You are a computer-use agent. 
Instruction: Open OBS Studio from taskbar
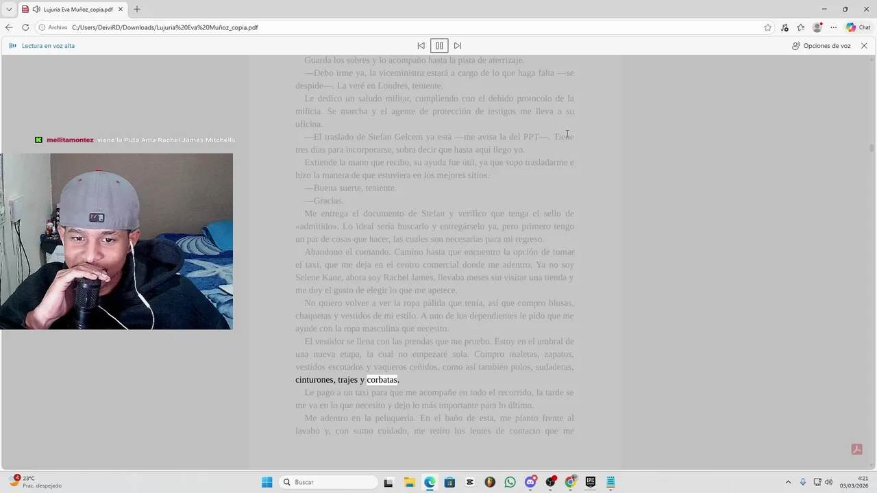coord(550,482)
